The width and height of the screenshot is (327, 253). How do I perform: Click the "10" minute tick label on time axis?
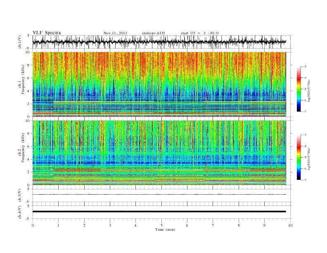coord(290,225)
